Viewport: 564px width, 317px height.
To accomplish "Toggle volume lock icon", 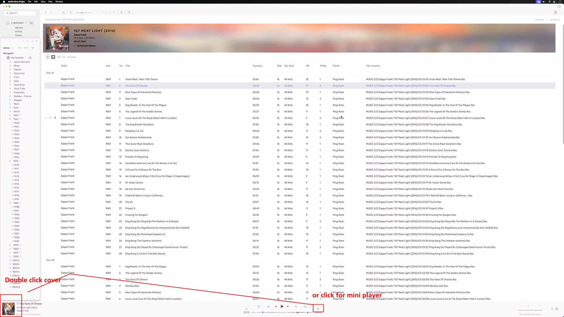I will tap(552, 309).
